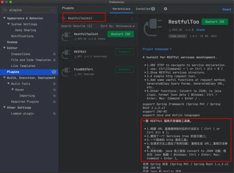The width and height of the screenshot is (234, 173).
Task: Open Lombok plugin settings
Action: click(x=22, y=114)
